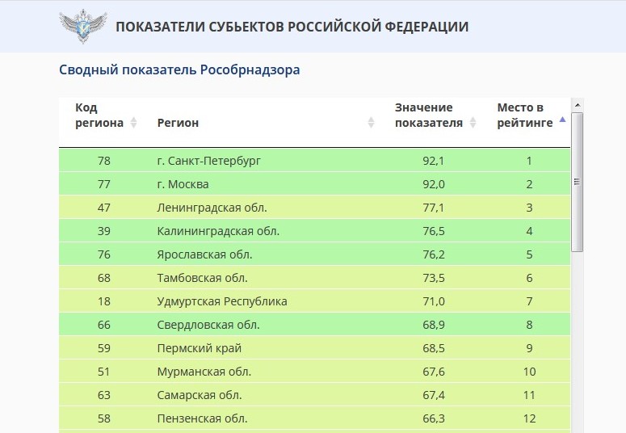Click the Ярославская обл. entry
This screenshot has width=626, height=433.
204,254
